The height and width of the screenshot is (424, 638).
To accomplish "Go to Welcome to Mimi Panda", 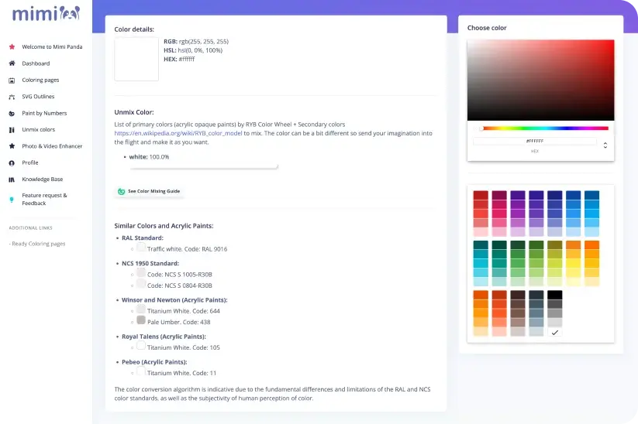I will (51, 46).
